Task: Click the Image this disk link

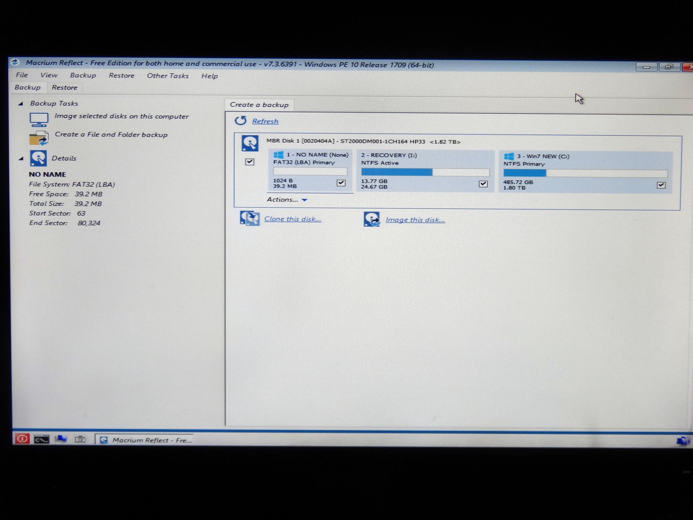Action: pos(415,220)
